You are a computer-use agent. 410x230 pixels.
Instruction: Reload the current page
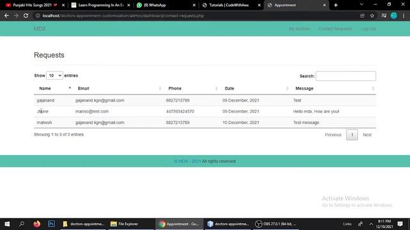[x=26, y=15]
